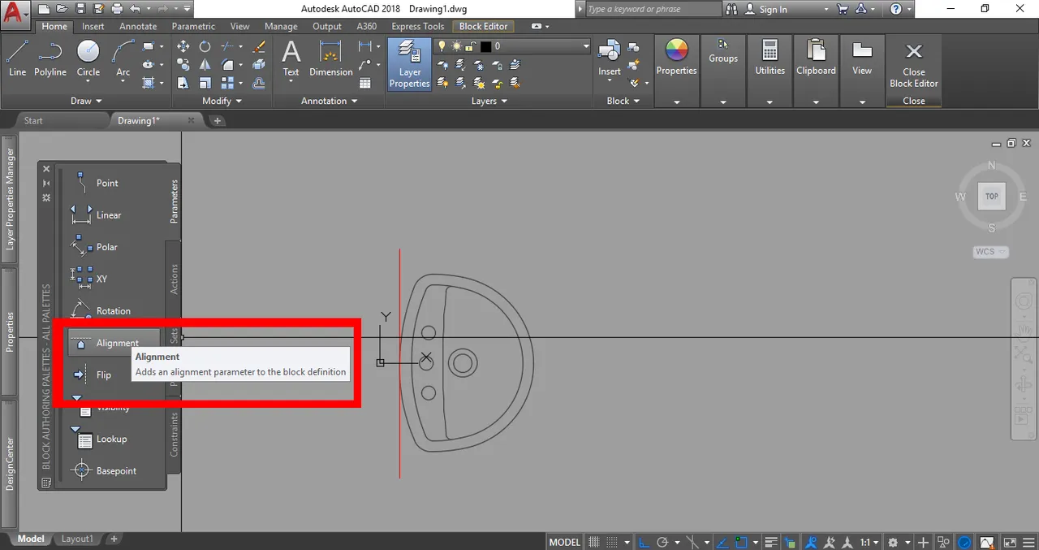Toggle ortho mode in status bar
This screenshot has width=1039, height=550.
tap(643, 542)
